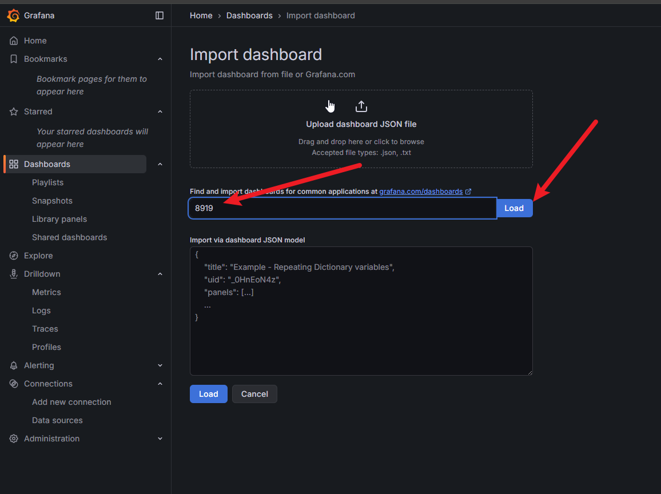
Task: Click the external link icon beside grafana.com/dashboards
Action: pyautogui.click(x=468, y=192)
